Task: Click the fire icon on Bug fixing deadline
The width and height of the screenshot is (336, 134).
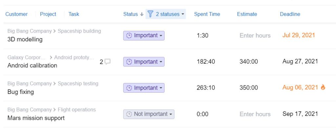Action: pos(323,87)
